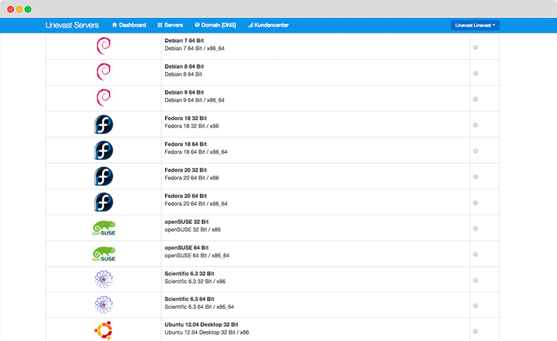Select Ubuntu 12.04 Desktop 32 Bit radio button
Image resolution: width=557 pixels, height=341 pixels.
pos(476,332)
